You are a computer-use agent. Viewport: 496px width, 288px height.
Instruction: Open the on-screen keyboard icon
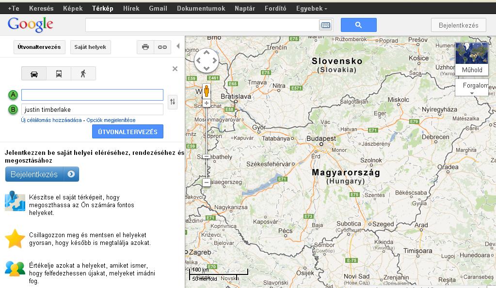click(x=325, y=25)
